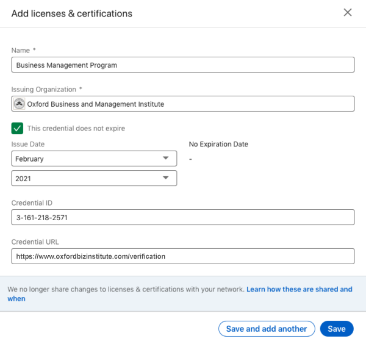This screenshot has width=366, height=344.
Task: Click the Save button
Action: 337,329
